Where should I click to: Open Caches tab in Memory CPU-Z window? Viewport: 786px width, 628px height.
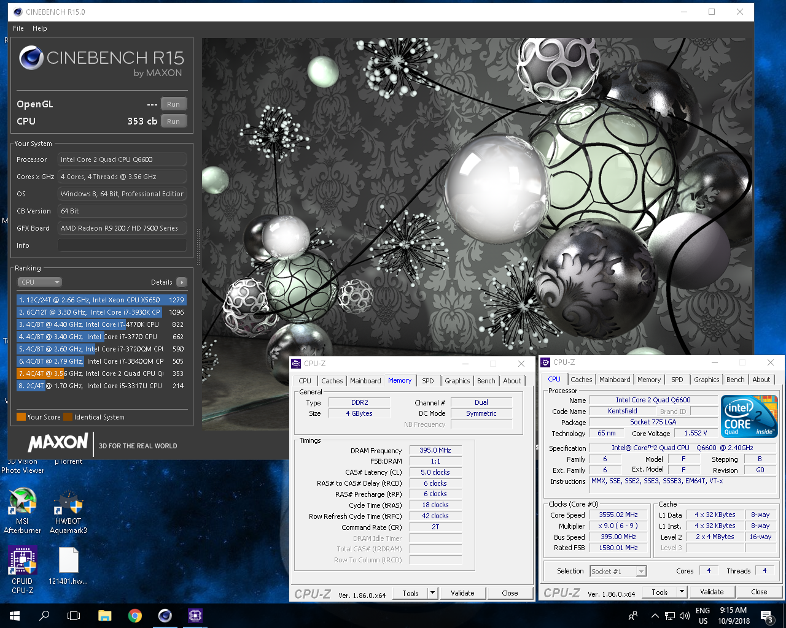tap(332, 381)
